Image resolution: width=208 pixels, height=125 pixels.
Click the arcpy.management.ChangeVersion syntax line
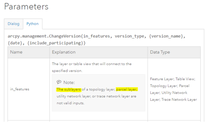tap(97, 36)
